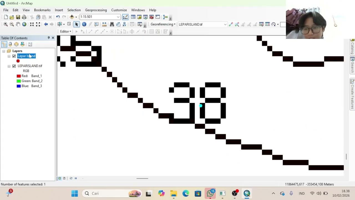The height and width of the screenshot is (200, 355).
Task: Go back to previous extent
Action: (46, 24)
